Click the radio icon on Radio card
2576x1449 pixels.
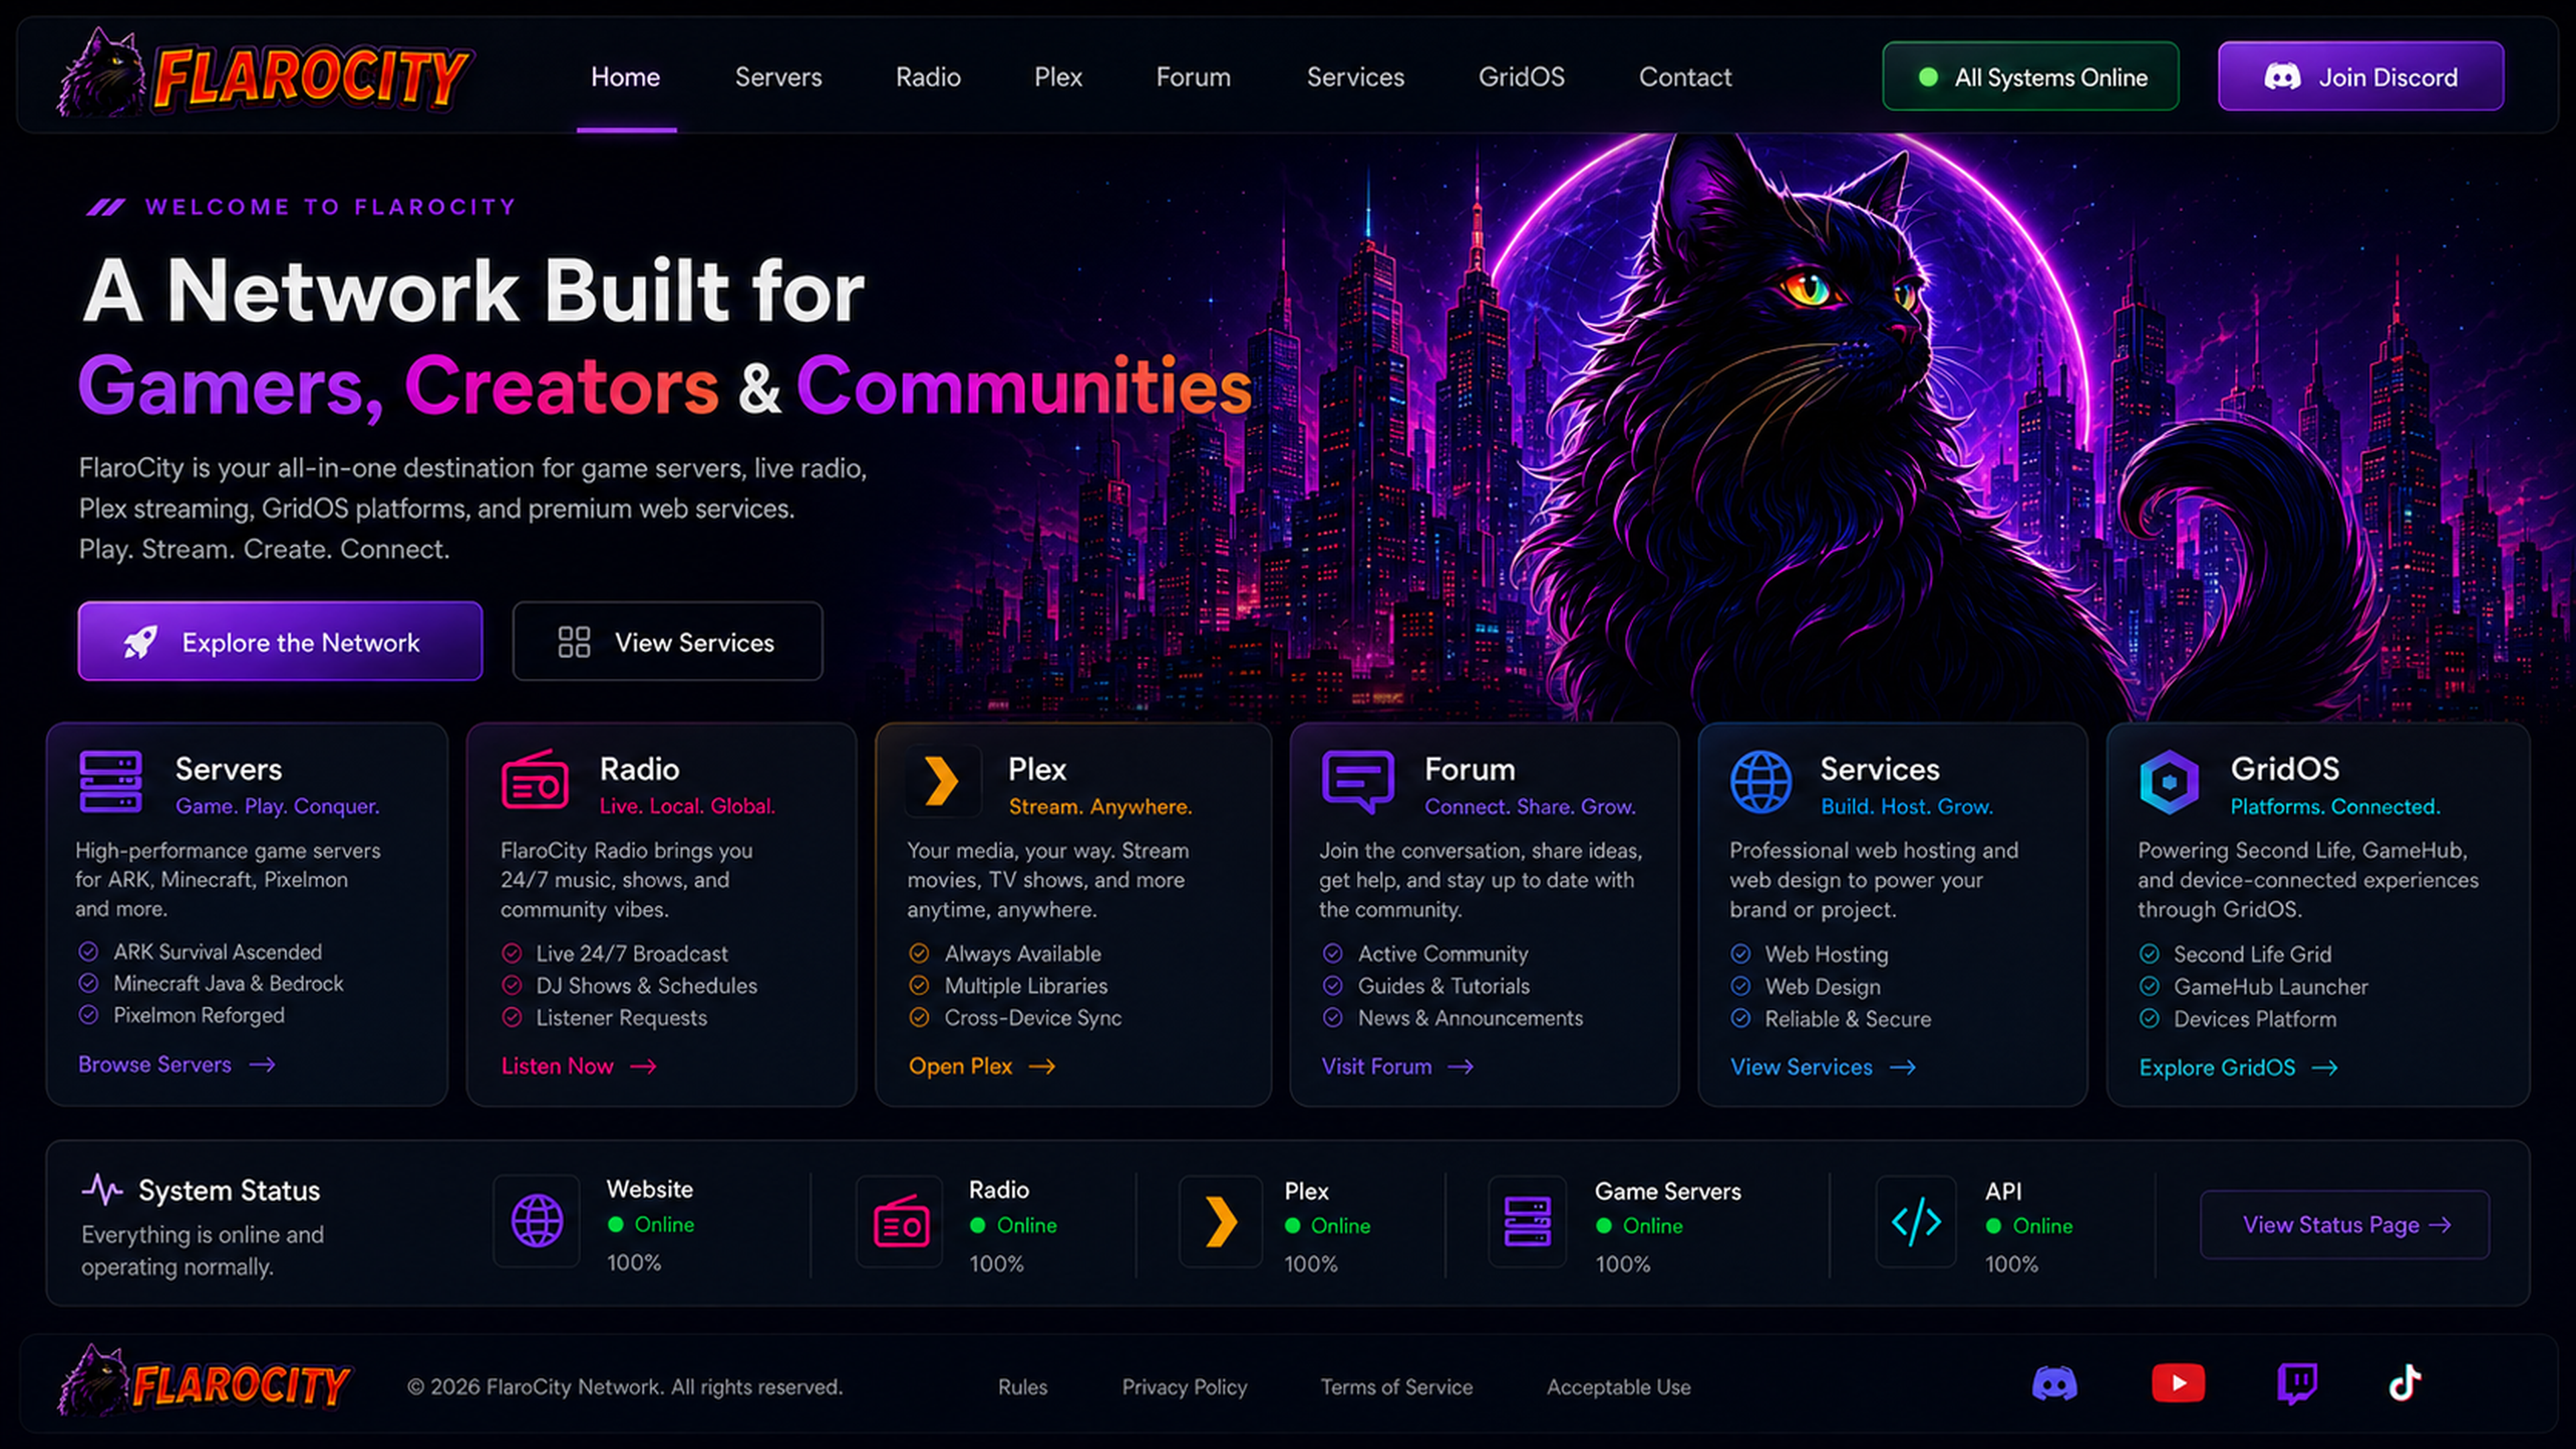(x=534, y=780)
